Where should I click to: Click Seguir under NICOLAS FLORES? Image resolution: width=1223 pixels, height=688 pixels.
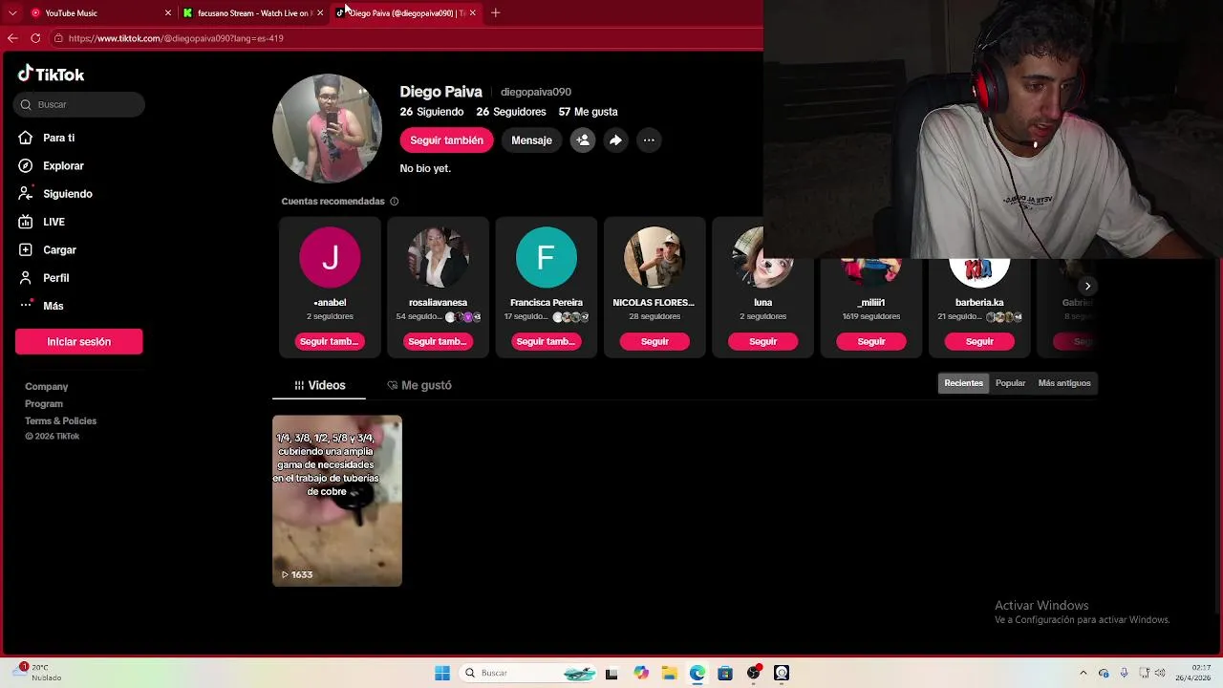(654, 341)
